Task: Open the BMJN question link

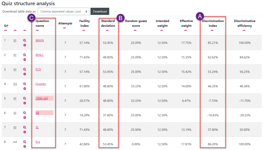Action: tap(40, 40)
